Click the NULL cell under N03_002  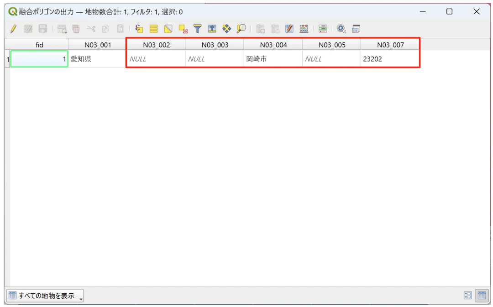(156, 59)
